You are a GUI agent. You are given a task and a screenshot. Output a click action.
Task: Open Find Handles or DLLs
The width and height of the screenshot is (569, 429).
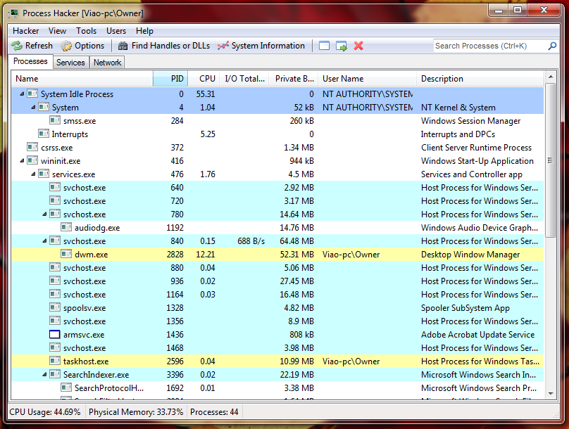tap(164, 46)
